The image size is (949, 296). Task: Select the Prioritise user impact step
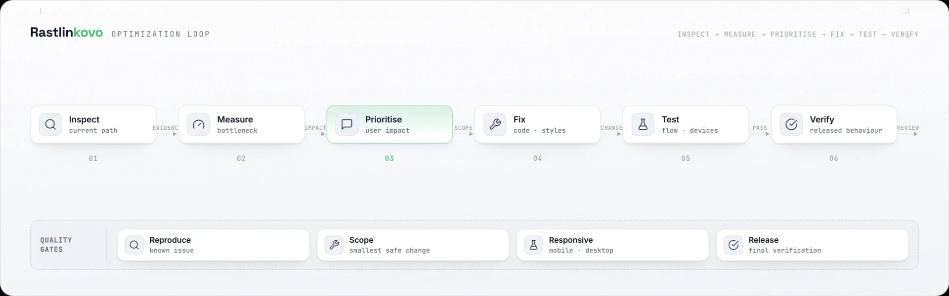click(389, 124)
